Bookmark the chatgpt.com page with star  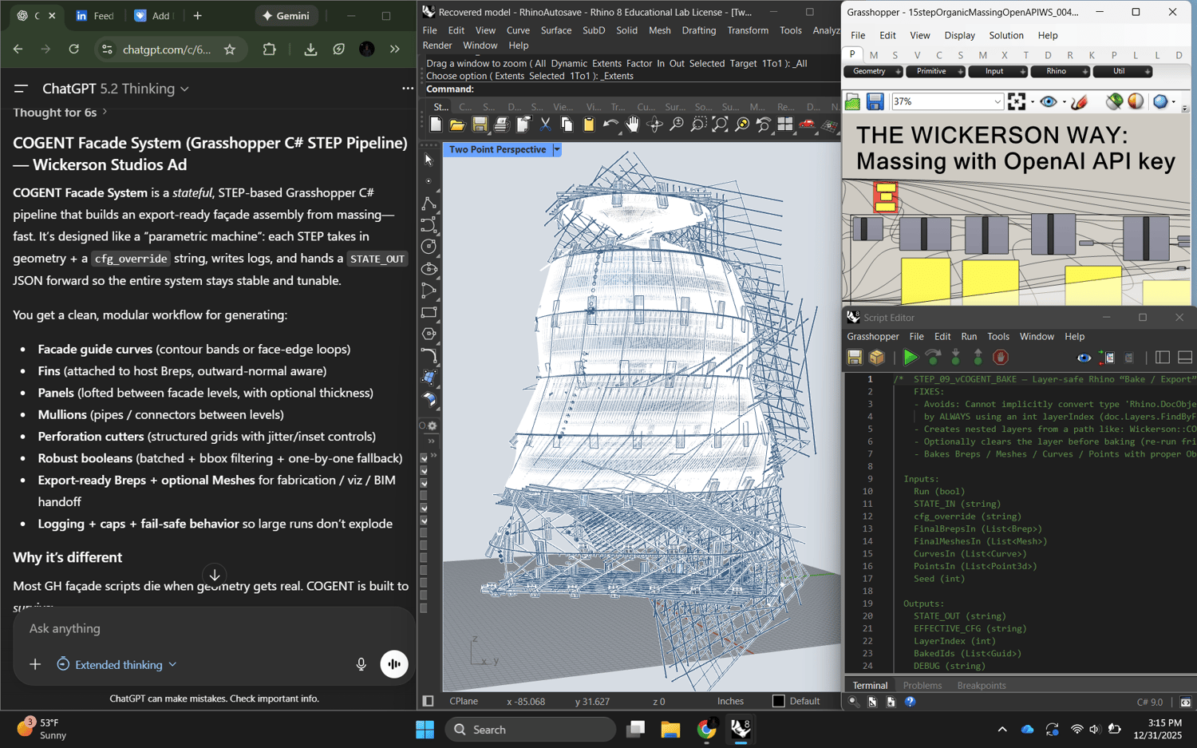click(230, 49)
